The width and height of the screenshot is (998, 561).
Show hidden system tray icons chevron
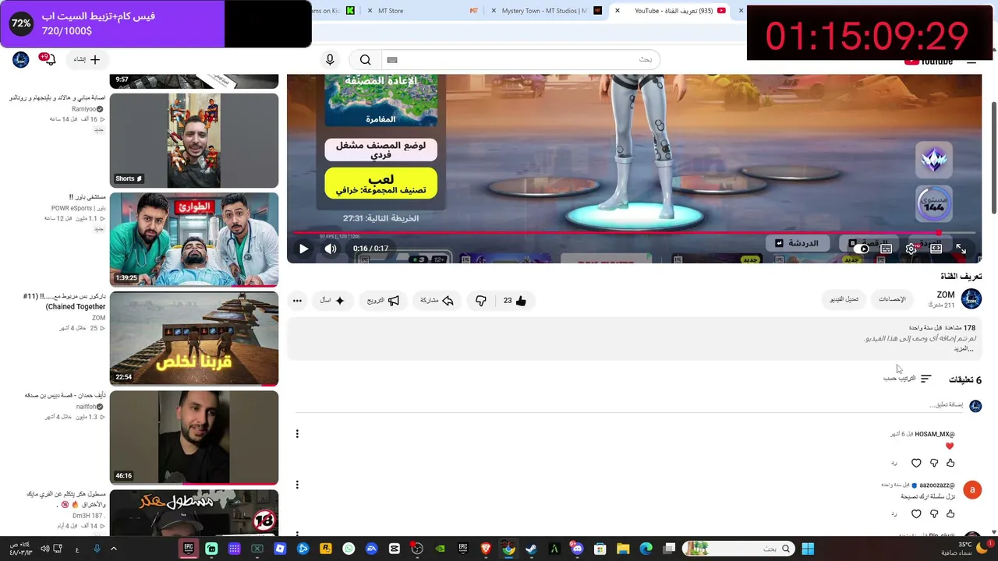click(113, 549)
